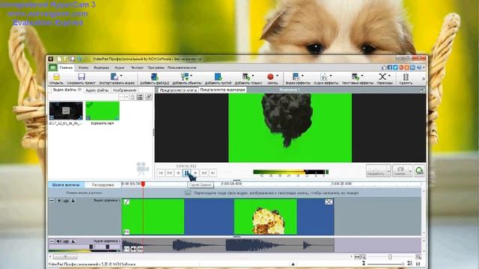The image size is (479, 269).
Task: Click the Twitter share icon
Action: pos(395,67)
